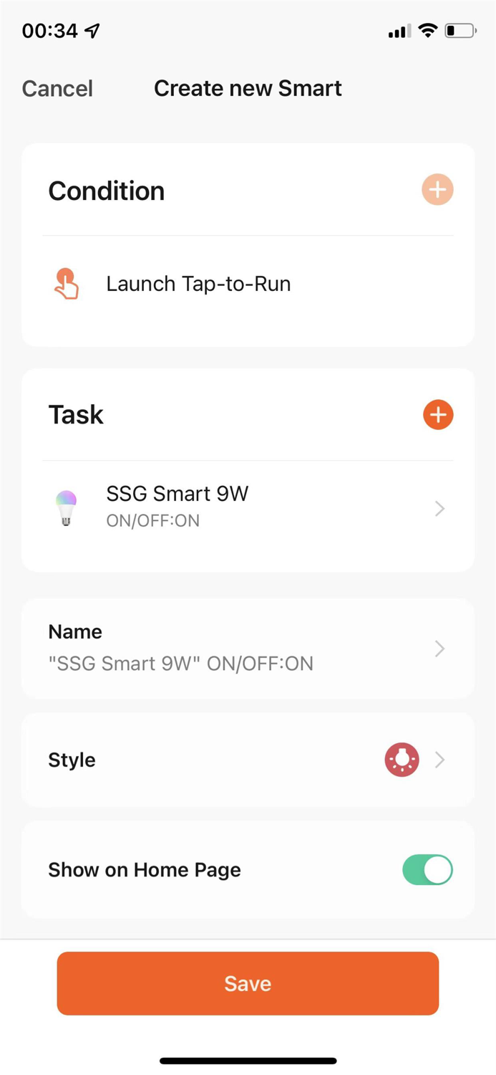This screenshot has height=1075, width=496.
Task: Click the Wi-Fi icon in the status bar
Action: pyautogui.click(x=427, y=30)
